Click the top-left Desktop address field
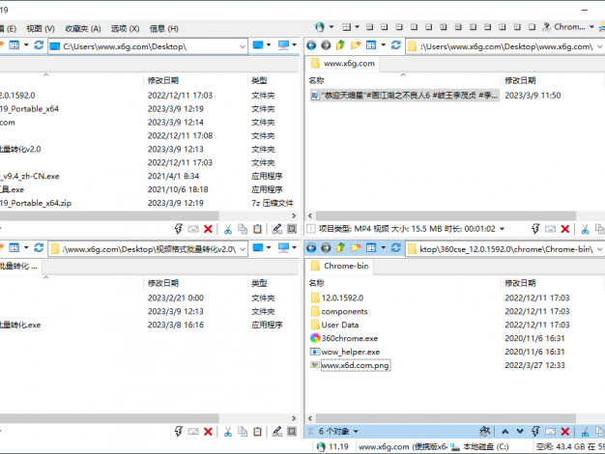 148,46
